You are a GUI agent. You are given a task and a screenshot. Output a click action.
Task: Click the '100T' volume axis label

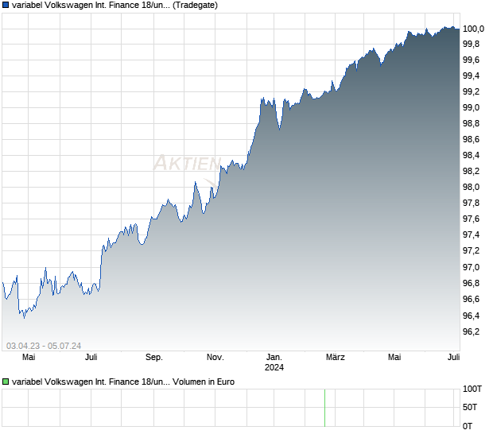(472, 389)
